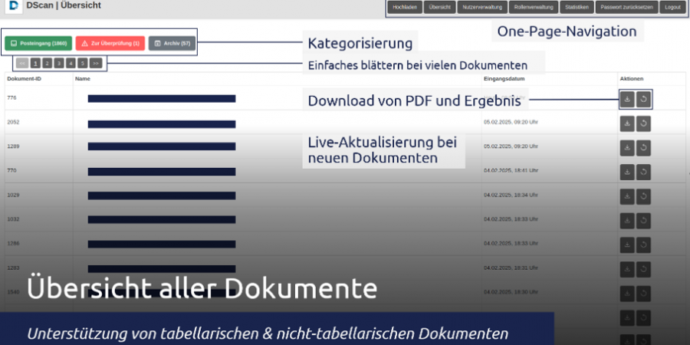Click the circular-arrow icon in row 1032
The height and width of the screenshot is (345, 690).
coord(643,221)
